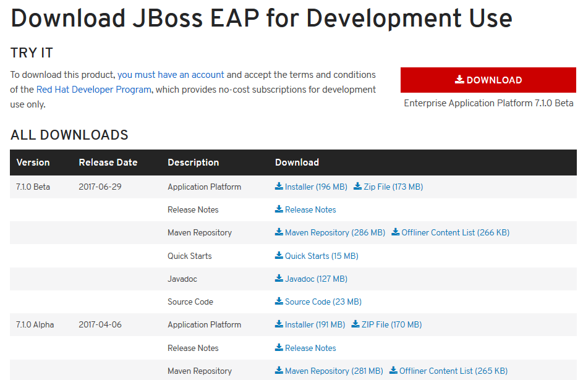Click download icon beside ZIP File (170 MB)
Viewport: 583px width, 380px height.
355,324
